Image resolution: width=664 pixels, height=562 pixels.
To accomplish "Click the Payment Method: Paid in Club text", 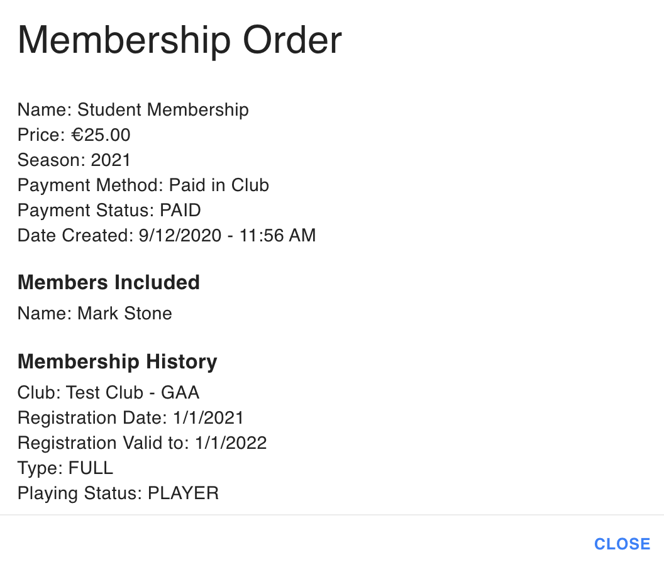I will (143, 185).
